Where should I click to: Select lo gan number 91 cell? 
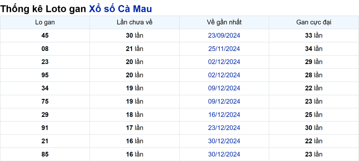(x=45, y=128)
